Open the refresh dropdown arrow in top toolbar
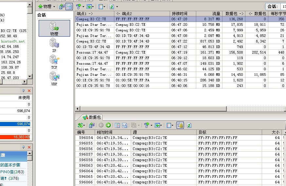The image size is (286, 186). coord(117,7)
